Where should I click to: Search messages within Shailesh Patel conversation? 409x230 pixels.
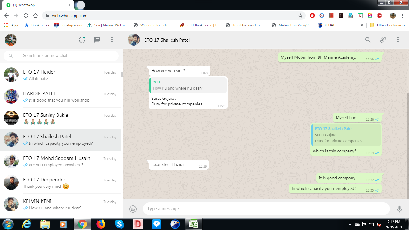[368, 40]
